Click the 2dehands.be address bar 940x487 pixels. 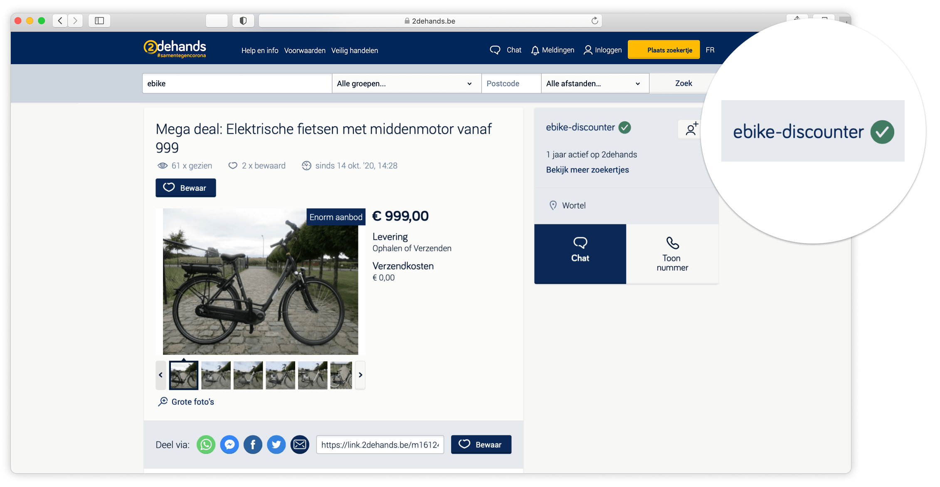coord(430,21)
